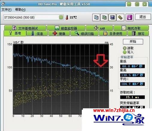Switch to the 信息 info tab
The image size is (152, 131).
[x=37, y=33]
